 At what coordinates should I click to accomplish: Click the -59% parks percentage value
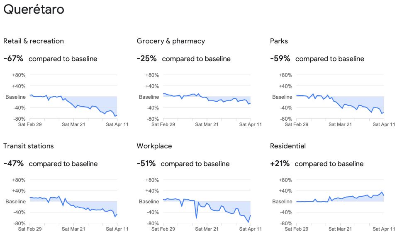280,59
